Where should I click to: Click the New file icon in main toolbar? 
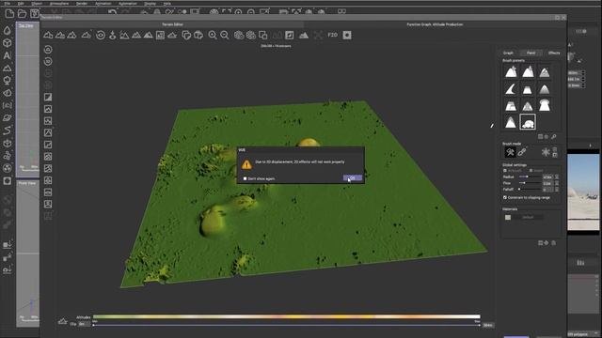click(9, 14)
